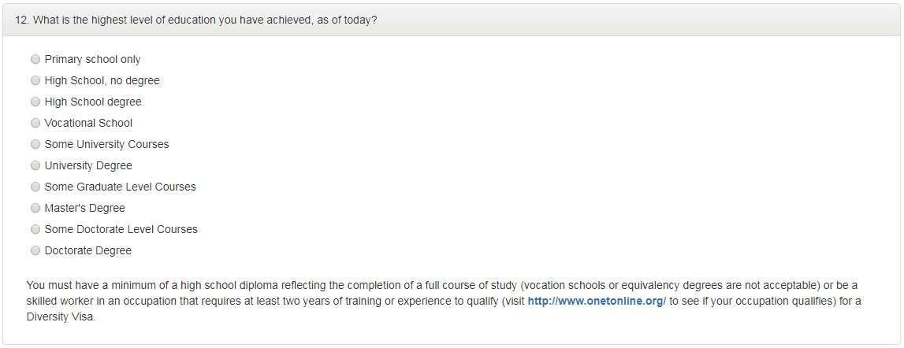
Task: Select the Some University Courses radio button
Action: tap(35, 144)
